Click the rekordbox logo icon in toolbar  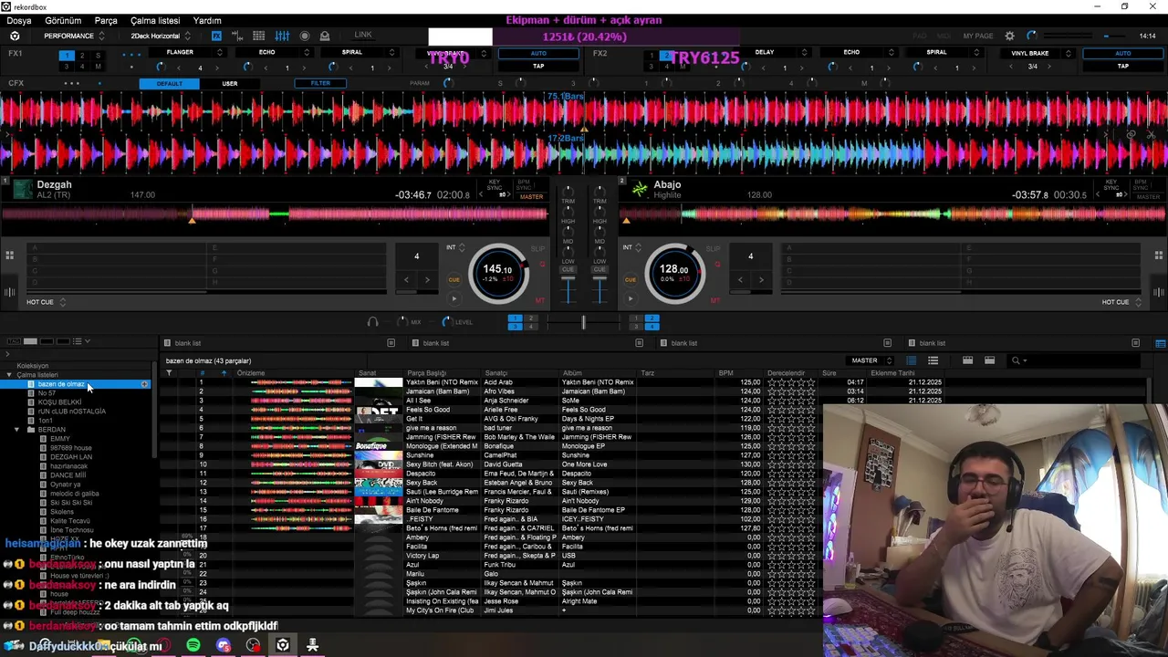15,36
